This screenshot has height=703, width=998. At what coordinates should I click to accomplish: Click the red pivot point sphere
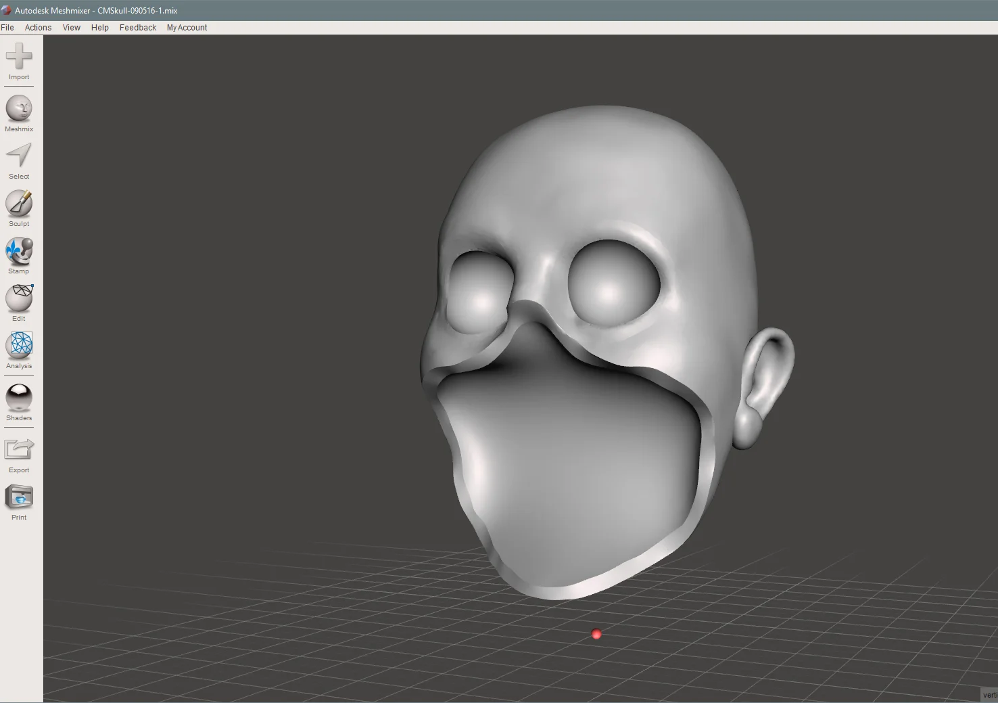pyautogui.click(x=596, y=634)
